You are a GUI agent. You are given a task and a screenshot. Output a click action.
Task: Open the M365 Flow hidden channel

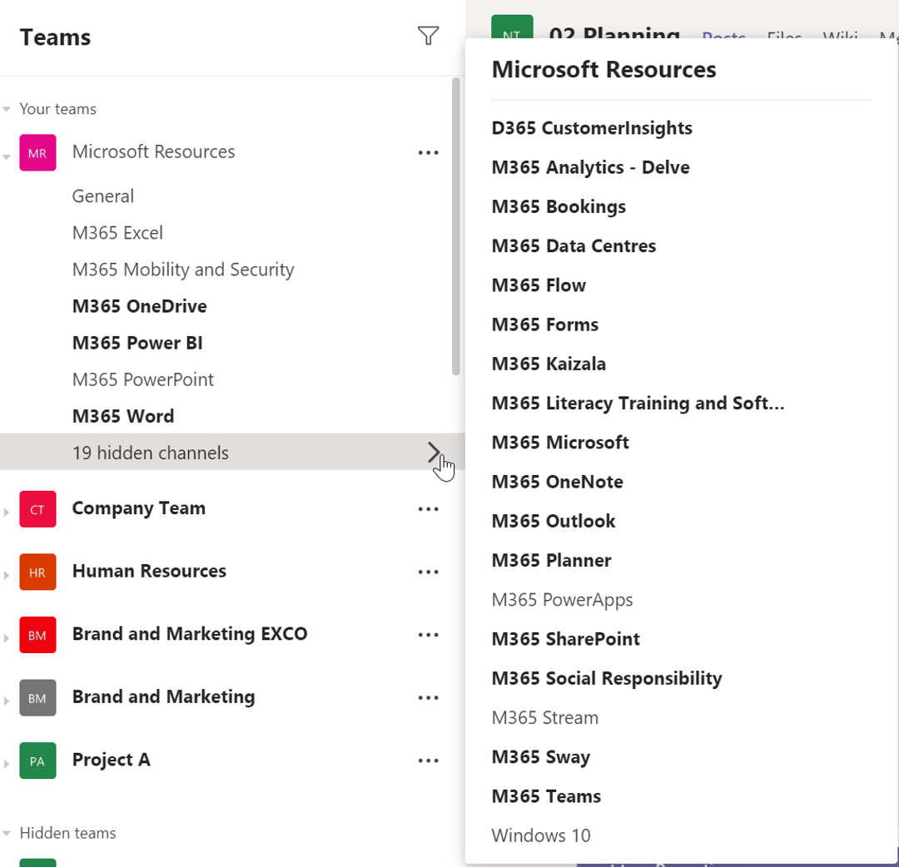pyautogui.click(x=539, y=285)
